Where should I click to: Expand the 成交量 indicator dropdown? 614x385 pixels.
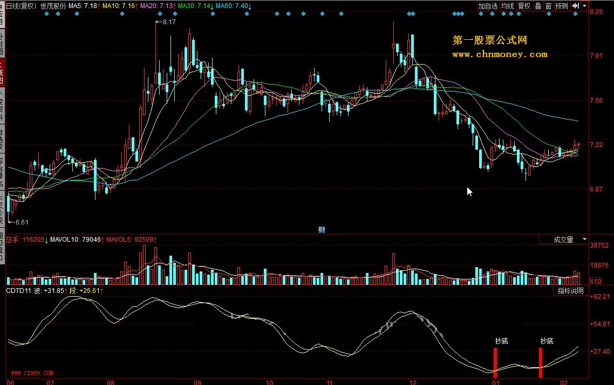tap(584, 239)
